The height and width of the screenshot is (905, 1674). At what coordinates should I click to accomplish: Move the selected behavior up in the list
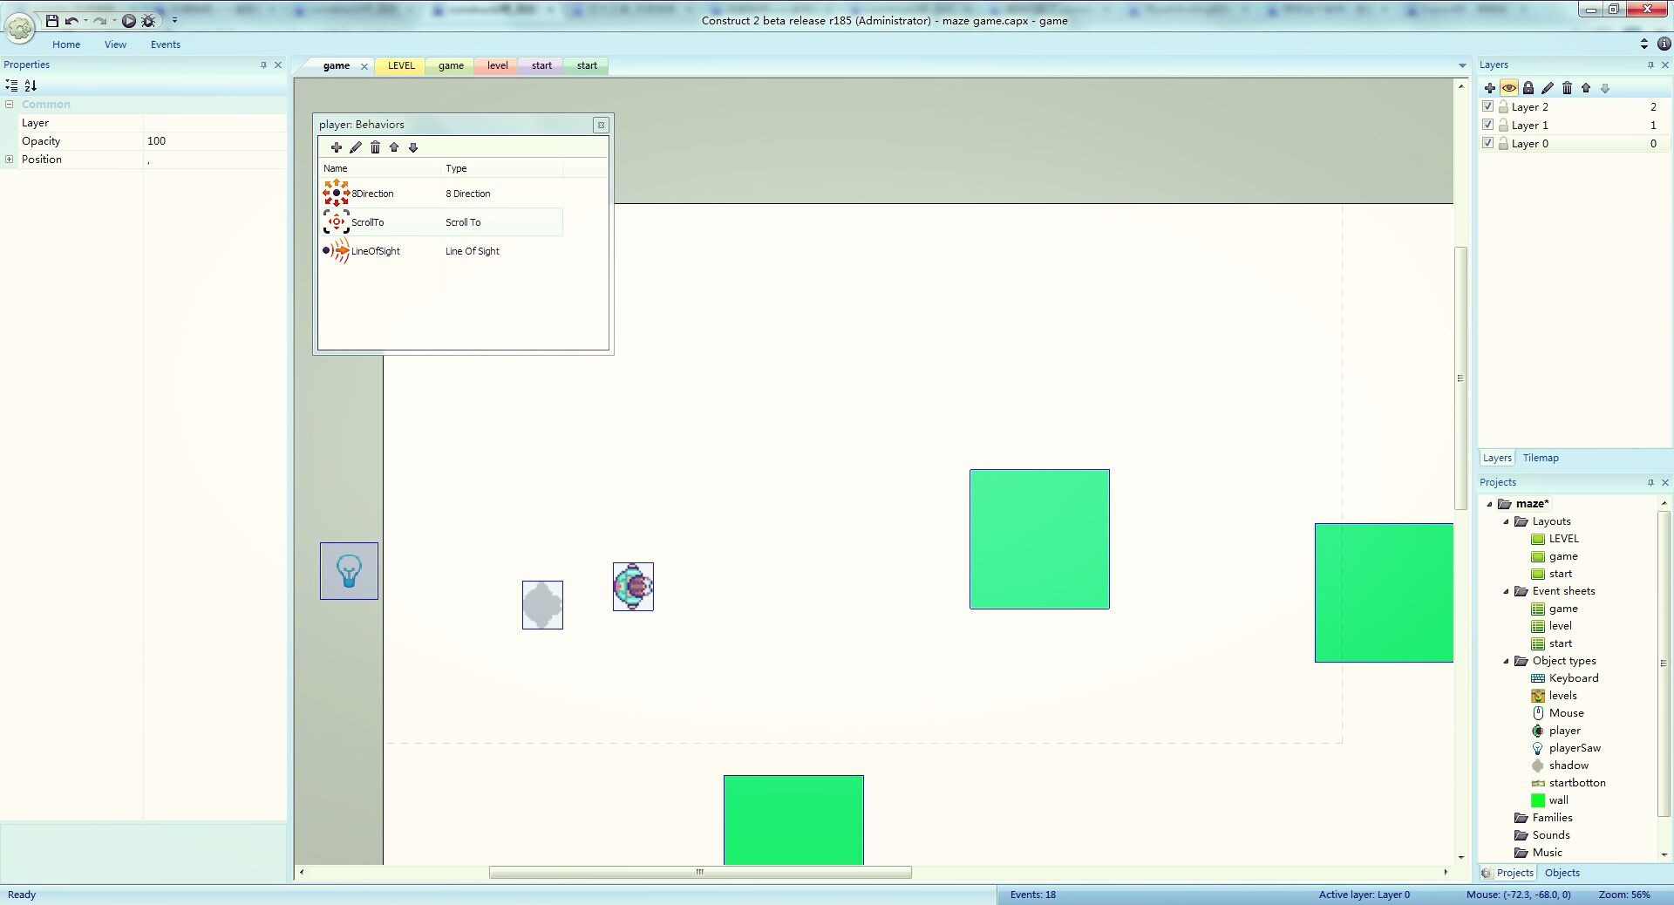tap(394, 147)
